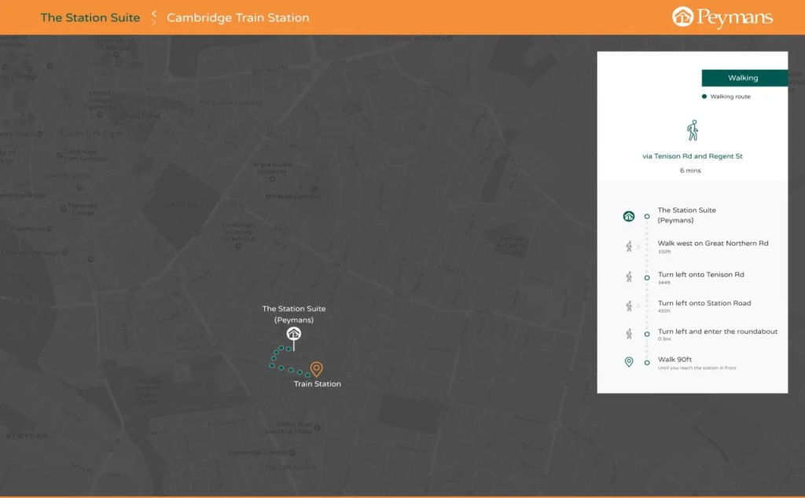Click the Peymans house logo

point(682,17)
